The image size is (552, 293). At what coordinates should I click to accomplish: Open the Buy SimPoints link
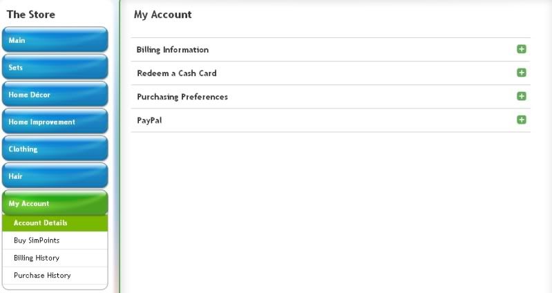click(x=37, y=240)
